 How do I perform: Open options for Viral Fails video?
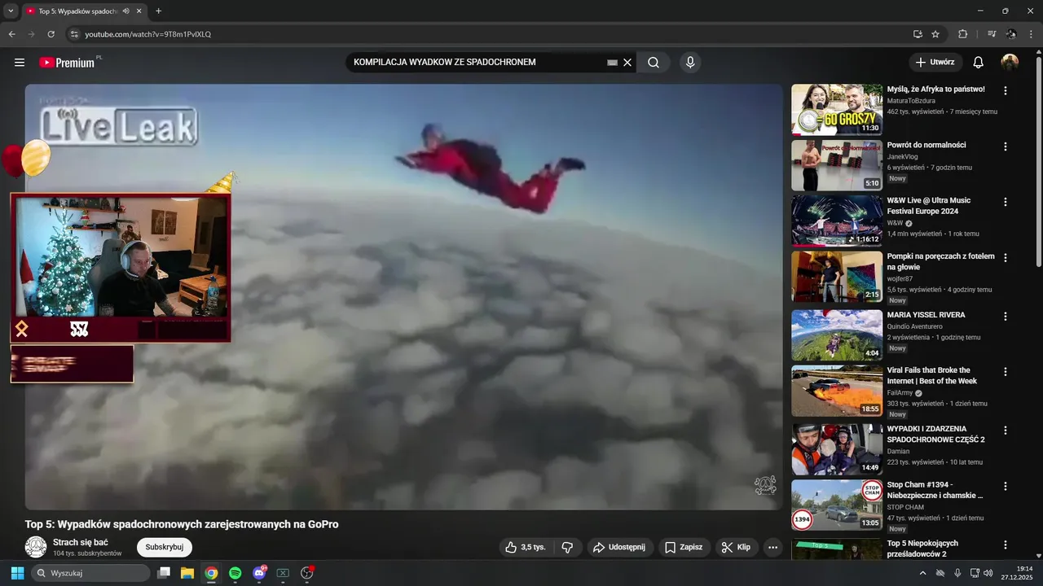(1006, 372)
